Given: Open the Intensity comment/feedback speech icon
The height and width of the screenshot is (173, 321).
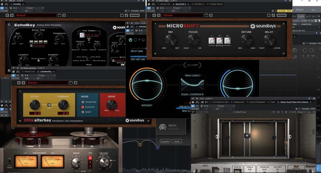Looking at the screenshot, I should (135, 40).
